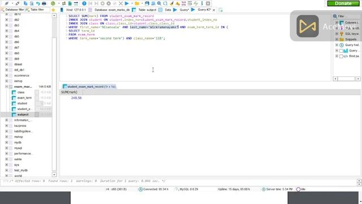The width and height of the screenshot is (362, 204).
Task: Click the reformat SQL brush icon
Action: pyautogui.click(x=171, y=3)
